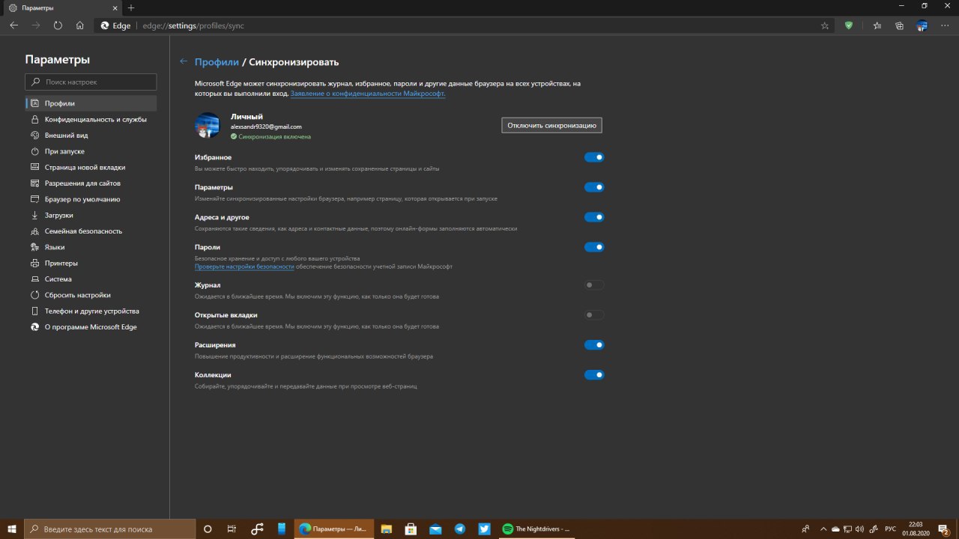Open Twitter app from taskbar

coord(484,529)
